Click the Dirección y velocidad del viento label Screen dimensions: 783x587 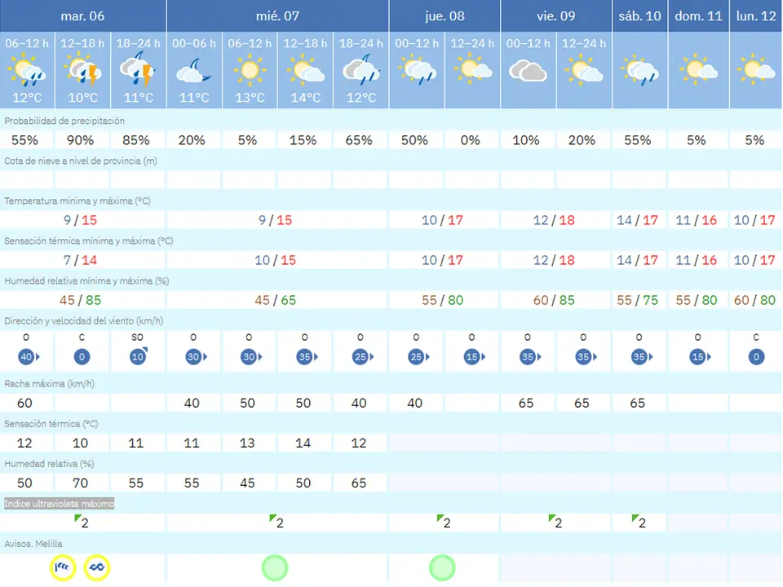click(x=83, y=320)
